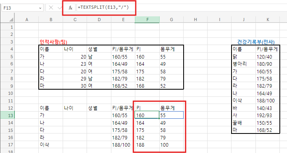This screenshot has width=287, height=153.
Task: Click cell J6 containing 병아리
Action: (x=243, y=64)
